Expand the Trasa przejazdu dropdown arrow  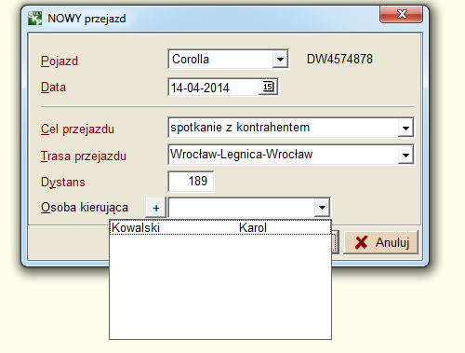[405, 155]
